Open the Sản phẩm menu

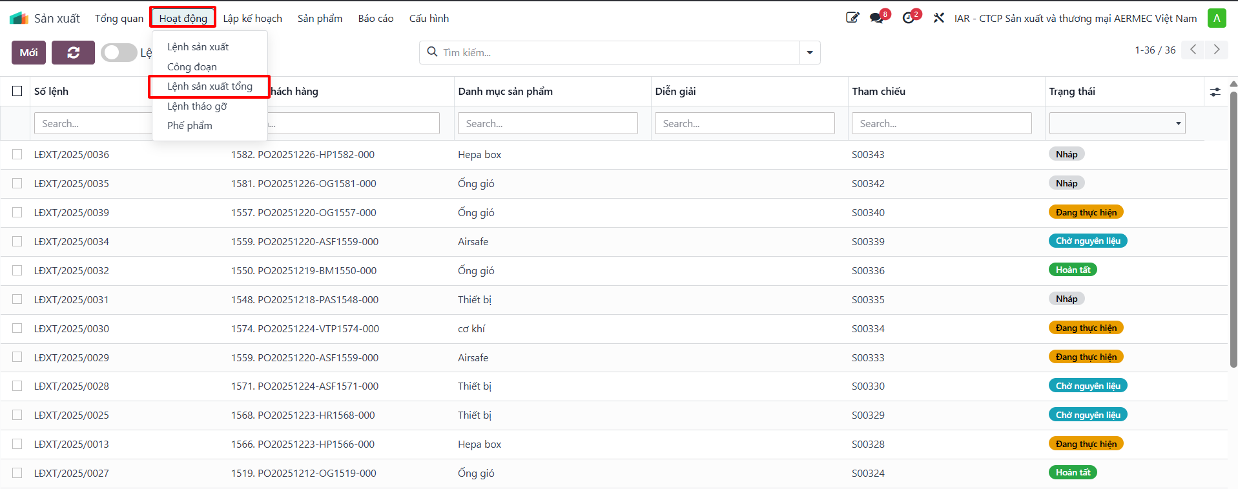point(320,18)
